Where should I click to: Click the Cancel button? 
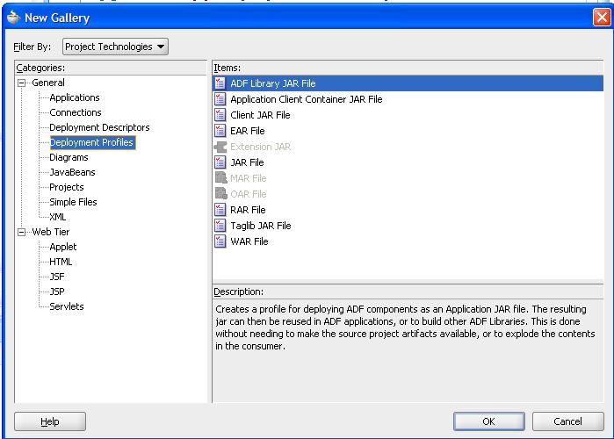(x=567, y=421)
